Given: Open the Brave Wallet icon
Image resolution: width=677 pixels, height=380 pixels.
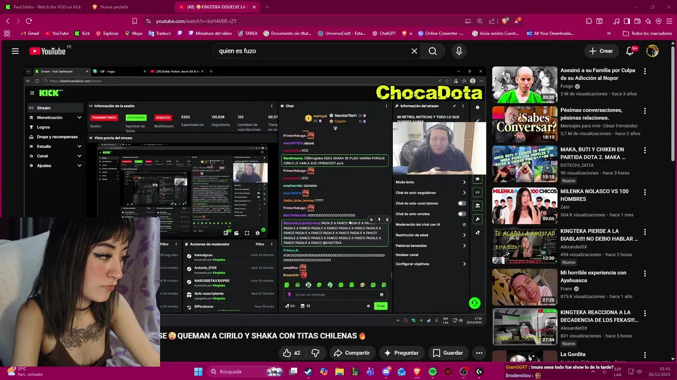Looking at the screenshot, I should click(637, 21).
